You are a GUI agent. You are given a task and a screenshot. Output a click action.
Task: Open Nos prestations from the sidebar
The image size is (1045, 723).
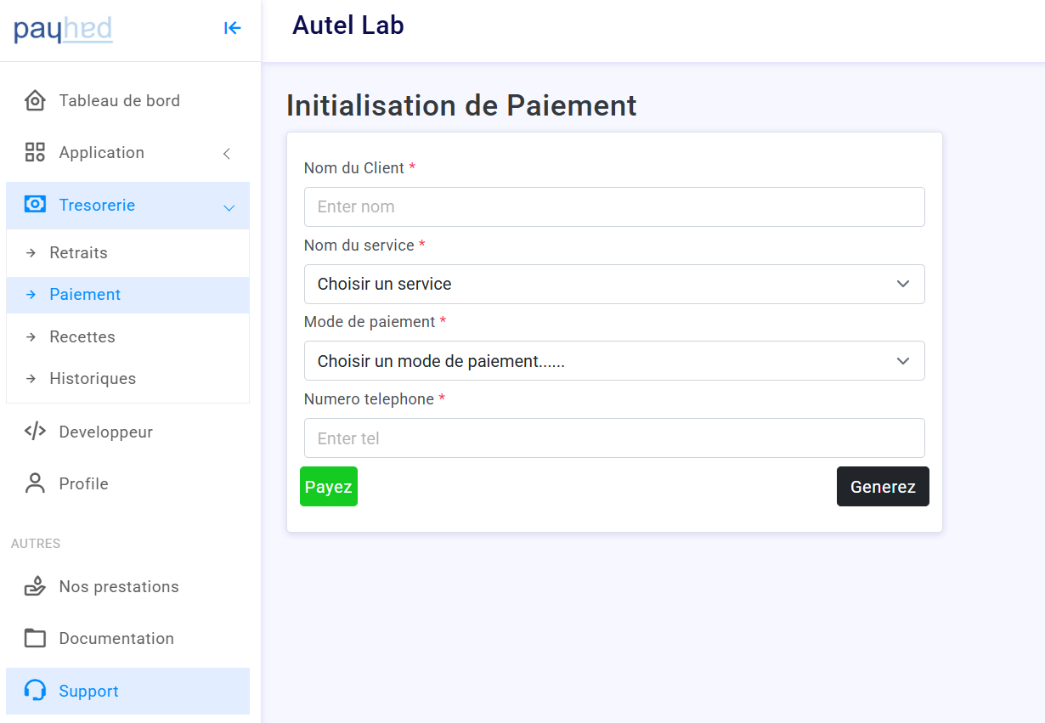coord(119,586)
